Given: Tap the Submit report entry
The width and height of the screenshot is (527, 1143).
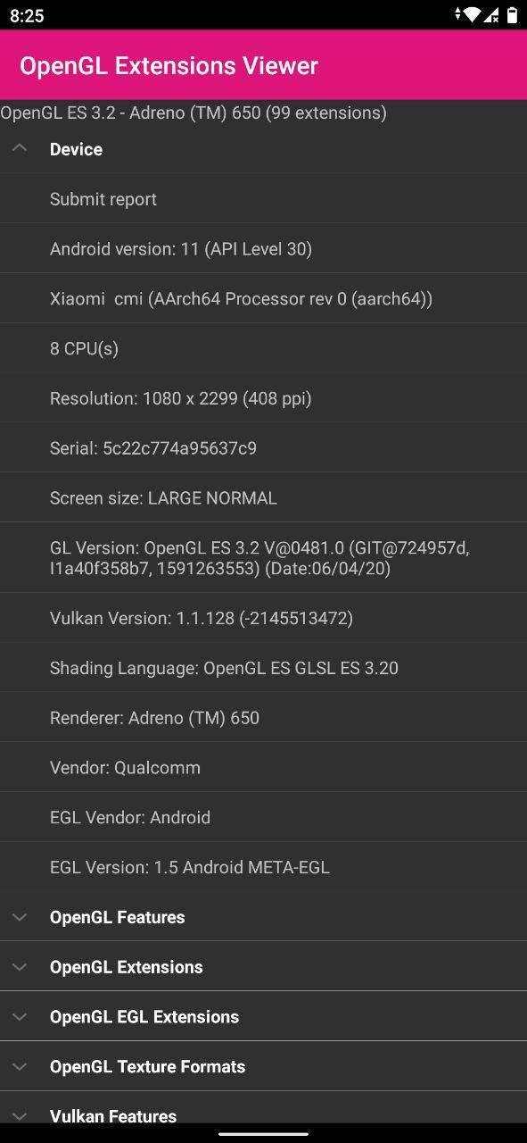Looking at the screenshot, I should tap(263, 199).
